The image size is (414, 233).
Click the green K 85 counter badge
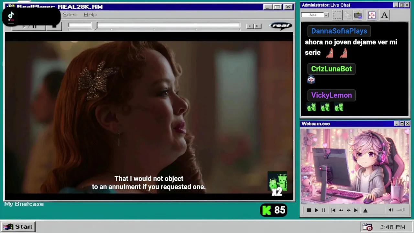[x=274, y=210]
